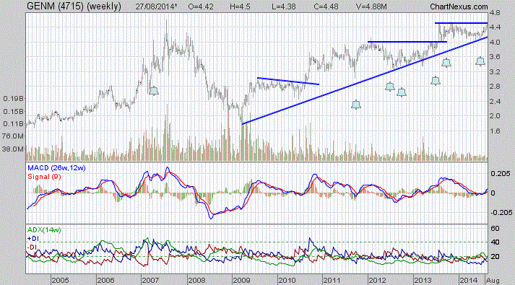
Task: Click the 2005 label on time axis
Action: (60, 281)
